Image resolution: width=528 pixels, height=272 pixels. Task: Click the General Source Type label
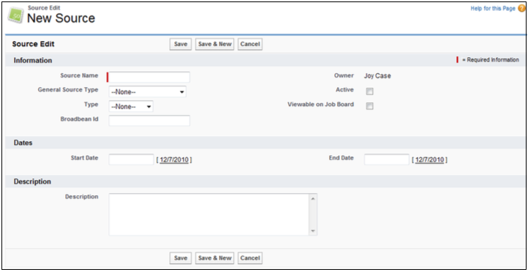click(68, 90)
